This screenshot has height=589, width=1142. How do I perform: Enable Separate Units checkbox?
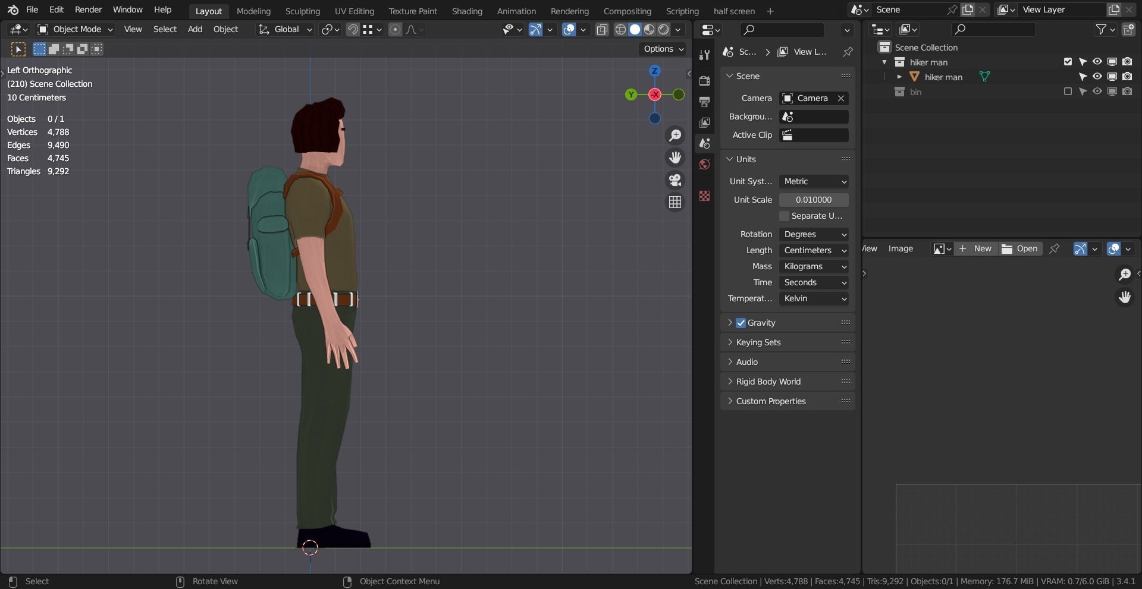(x=784, y=216)
